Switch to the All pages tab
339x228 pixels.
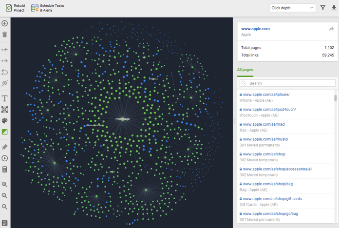pos(245,70)
